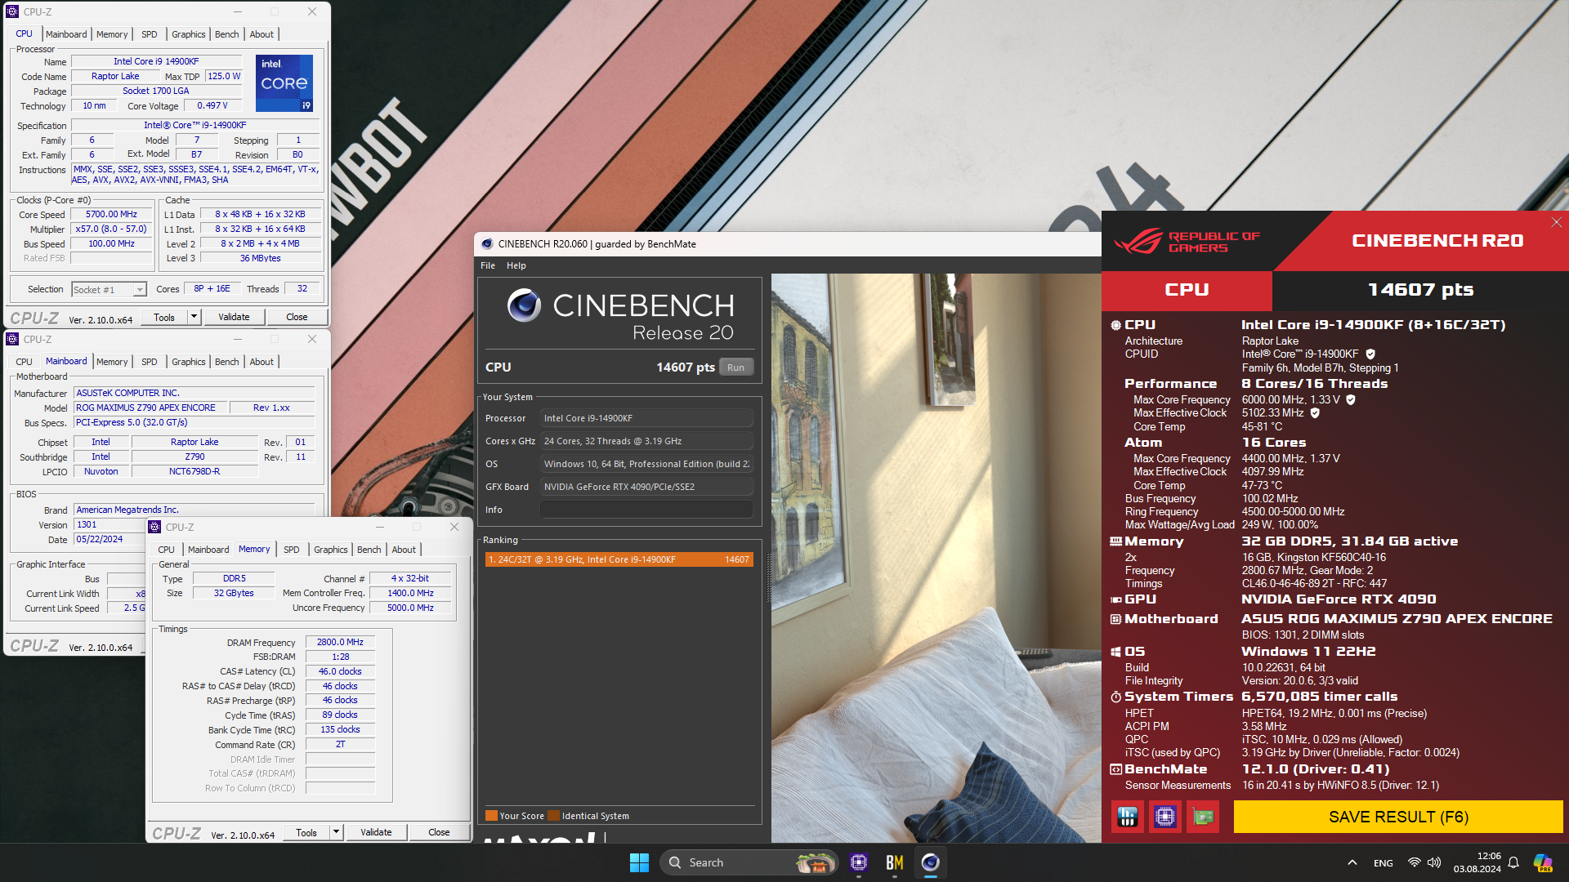1569x882 pixels.
Task: Click the Cinebench sphere logo in the main window
Action: (524, 305)
